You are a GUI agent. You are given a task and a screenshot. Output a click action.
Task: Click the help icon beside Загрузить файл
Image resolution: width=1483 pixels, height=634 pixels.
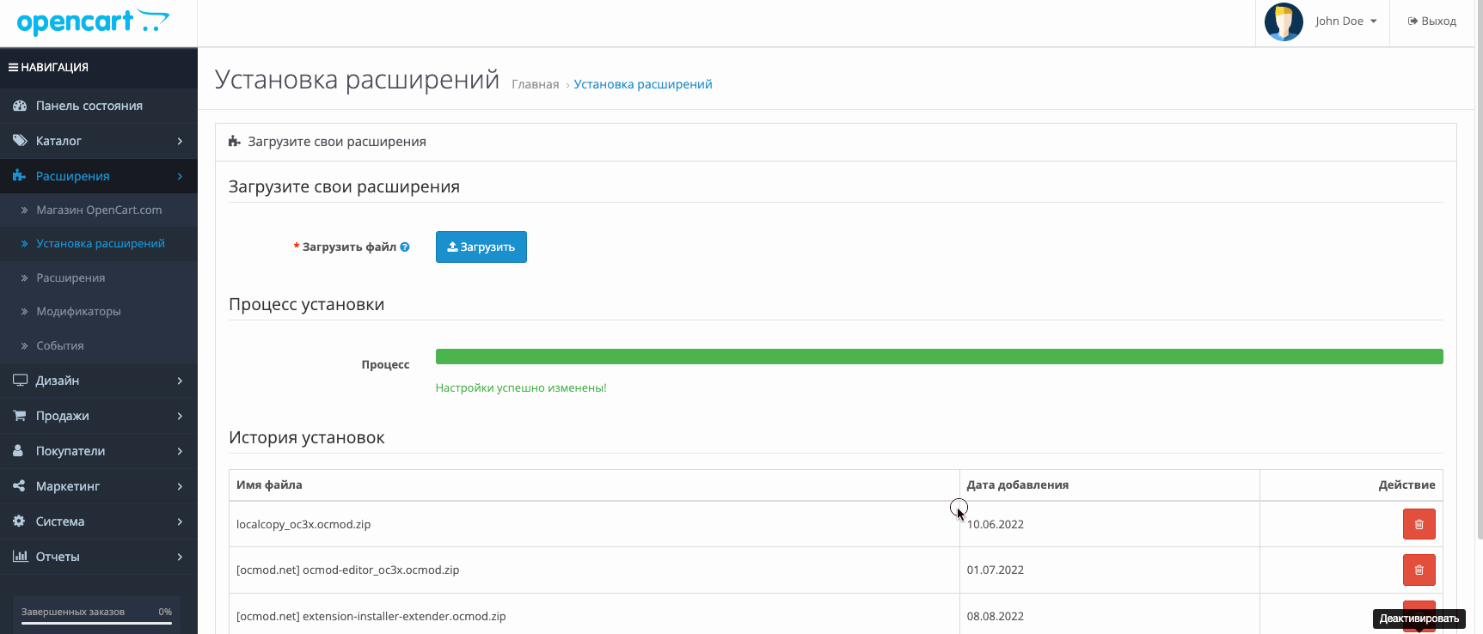click(x=405, y=247)
